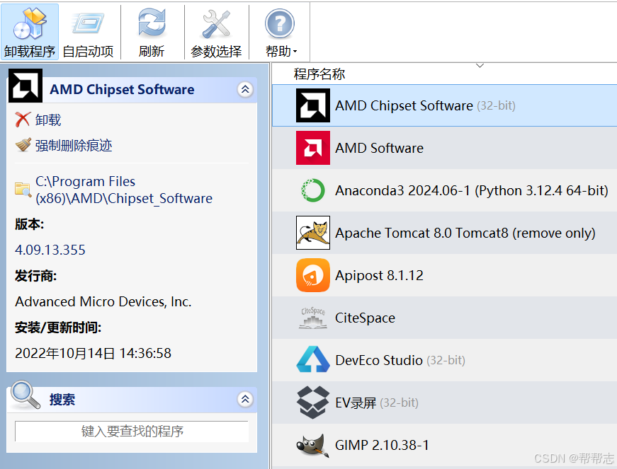The height and width of the screenshot is (469, 617).
Task: Sort by the 程序名称 column header
Action: [x=319, y=74]
